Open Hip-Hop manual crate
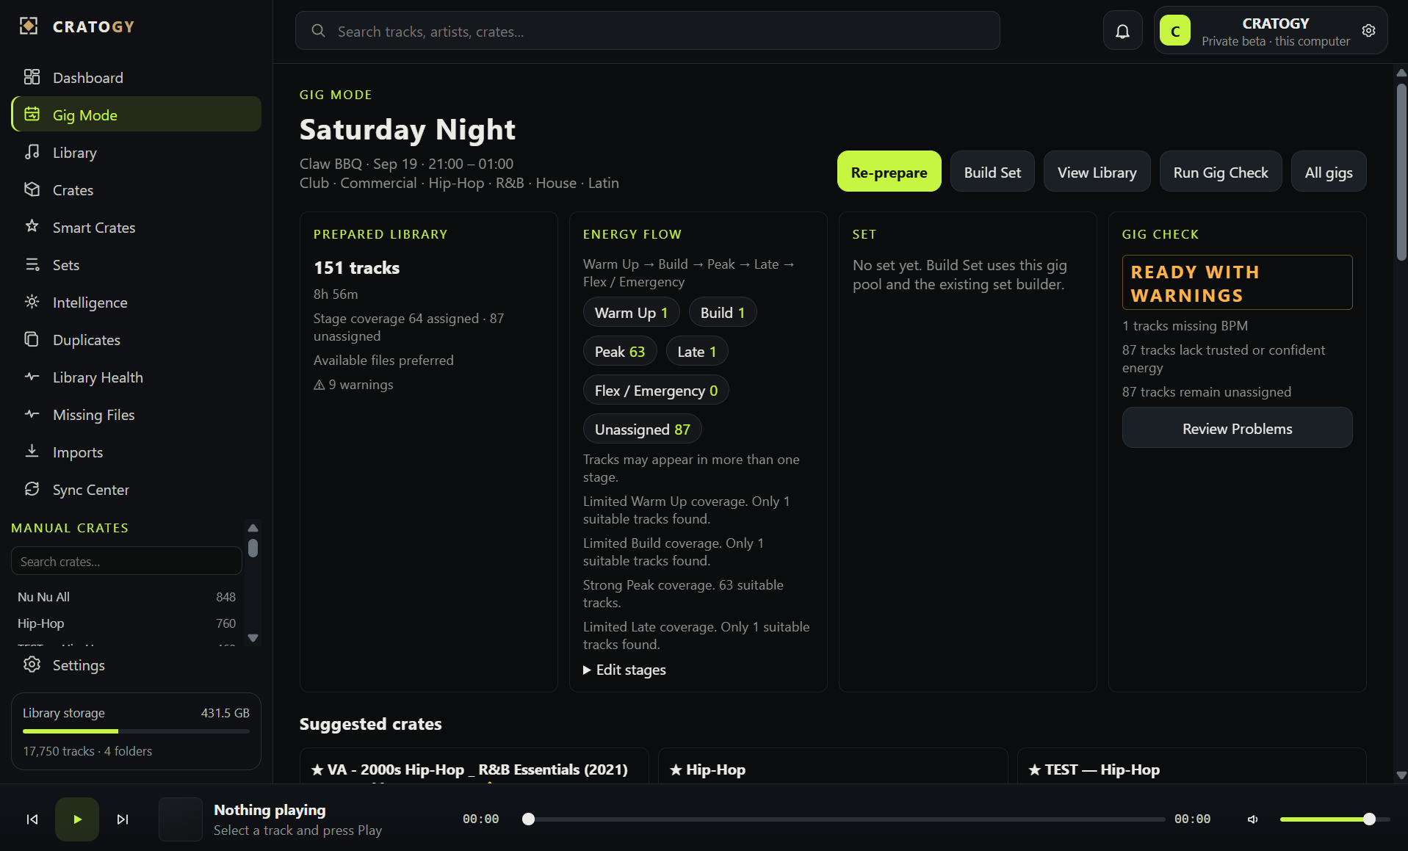Viewport: 1408px width, 851px height. (126, 623)
